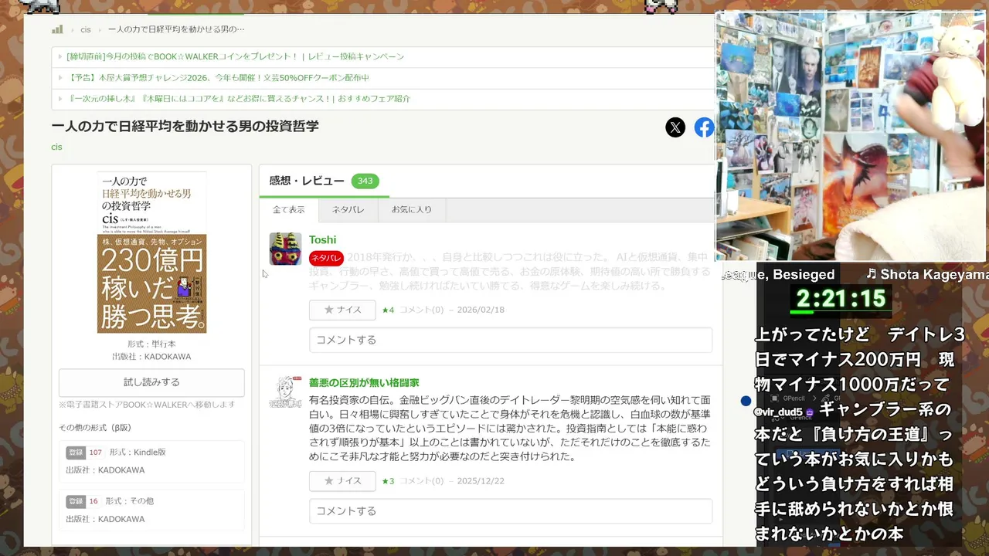
Task: Open Toshi's avatar image
Action: coord(285,249)
